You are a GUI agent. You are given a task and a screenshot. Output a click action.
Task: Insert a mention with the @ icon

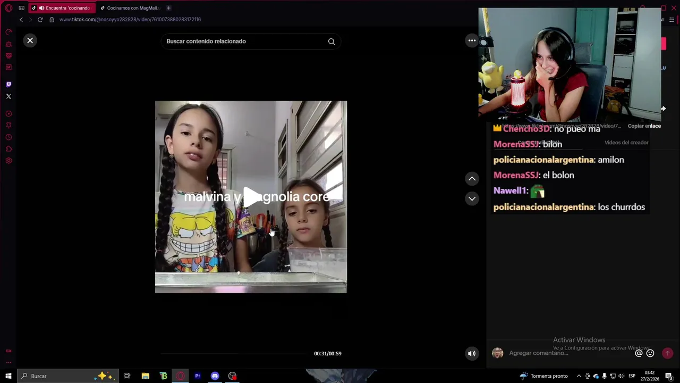pos(639,353)
